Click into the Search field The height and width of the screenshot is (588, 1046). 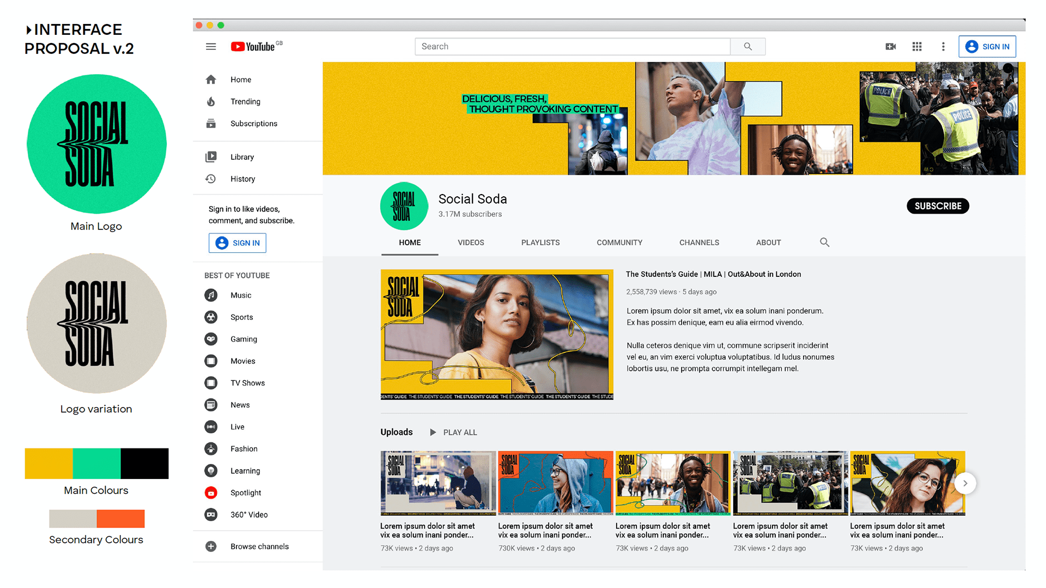click(x=572, y=47)
